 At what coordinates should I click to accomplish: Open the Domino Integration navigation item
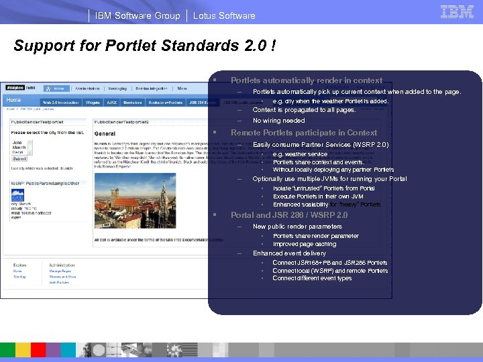[151, 88]
